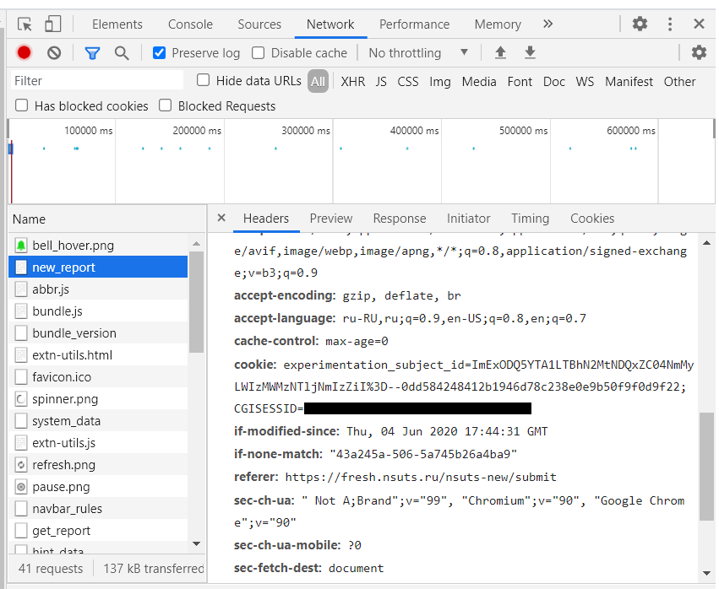Filter requests by CSS
Viewport: 719px width, 589px height.
pyautogui.click(x=407, y=82)
